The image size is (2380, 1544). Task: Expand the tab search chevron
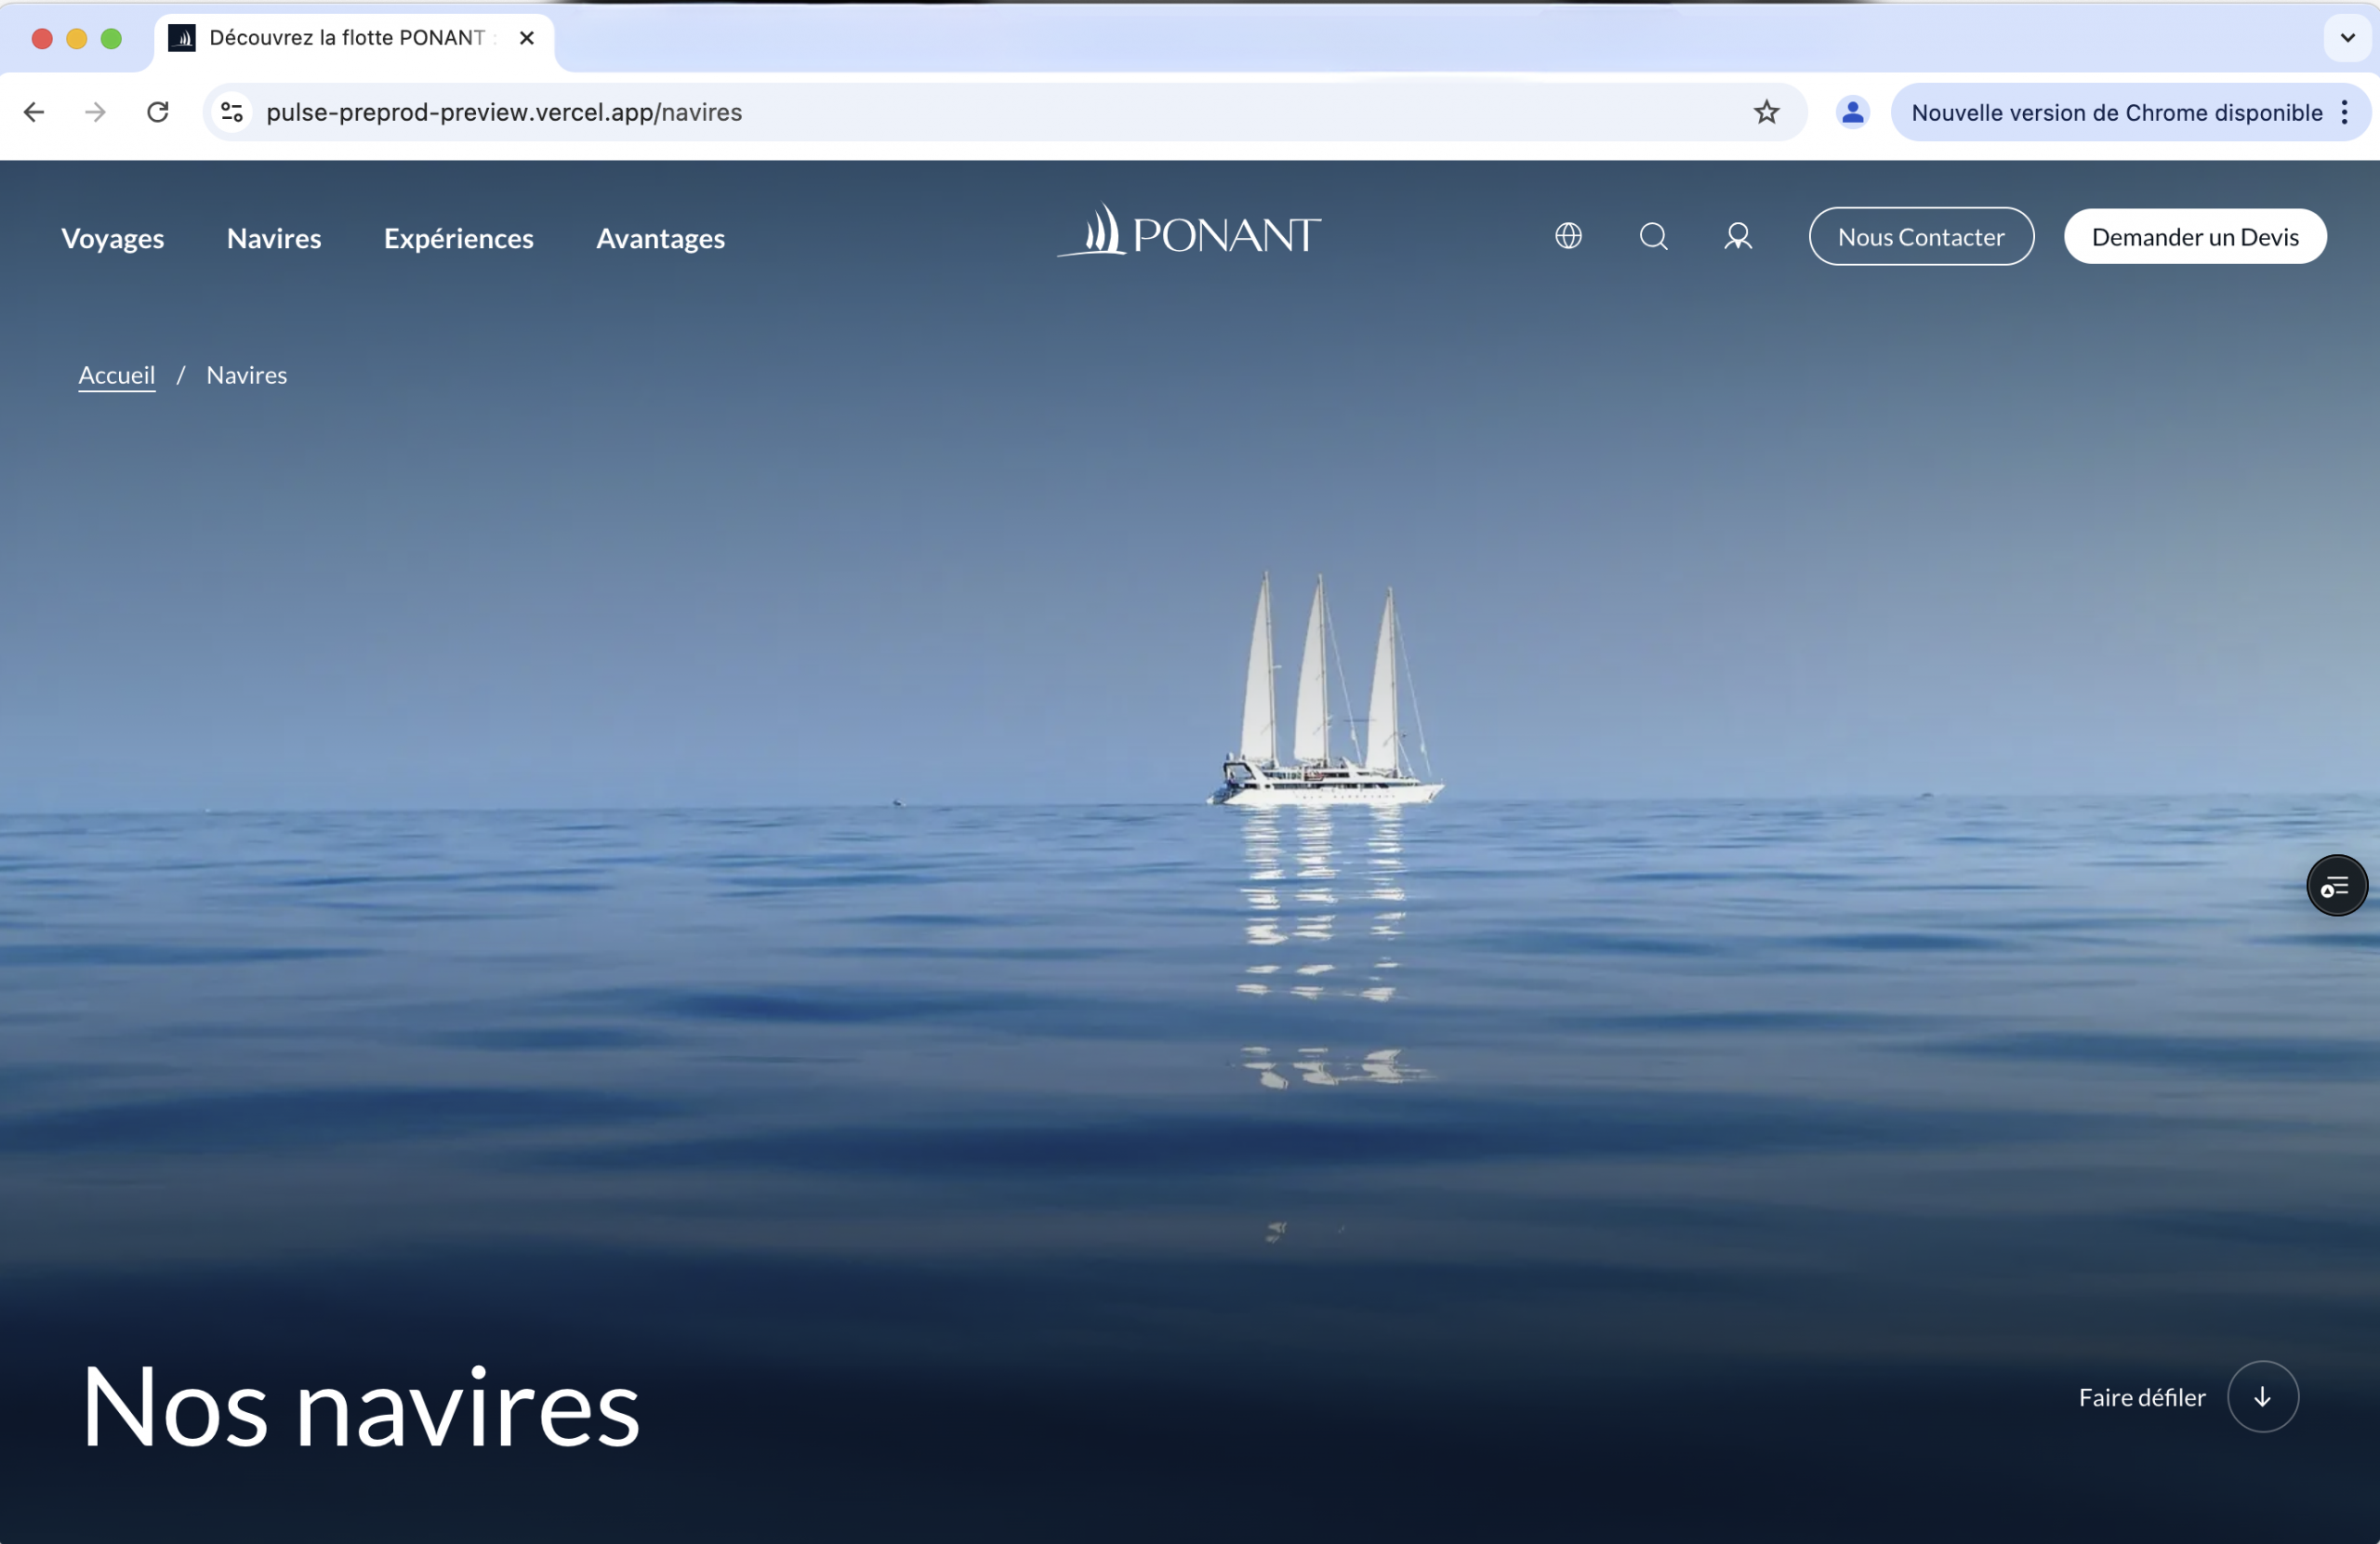tap(2347, 38)
